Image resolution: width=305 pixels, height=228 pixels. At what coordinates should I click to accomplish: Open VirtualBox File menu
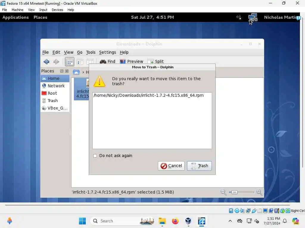(4, 10)
